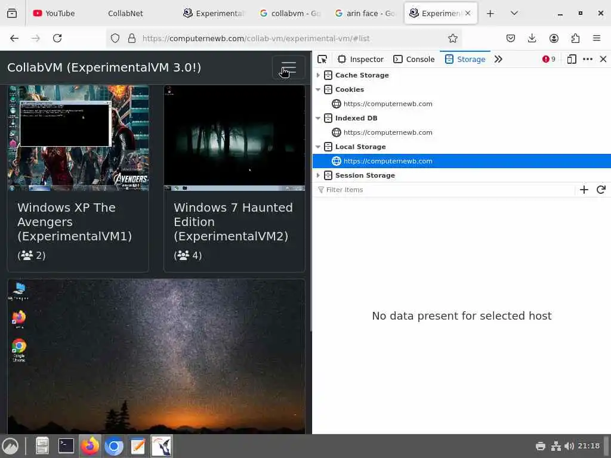Go forward to the next page
This screenshot has height=458, width=611.
(35, 38)
